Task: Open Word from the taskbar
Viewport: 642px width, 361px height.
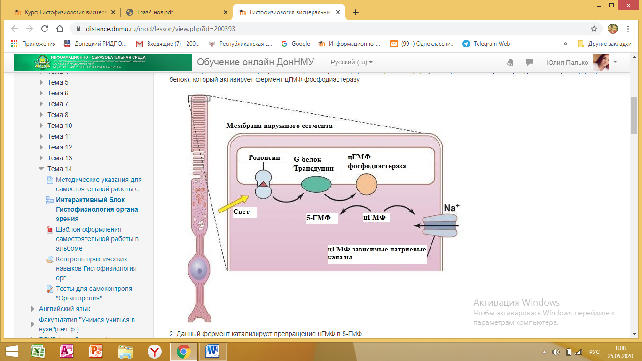Action: click(x=212, y=351)
